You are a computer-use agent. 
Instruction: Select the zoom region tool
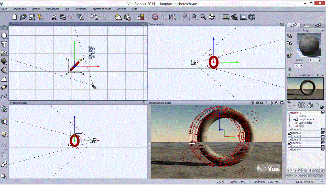[186, 17]
